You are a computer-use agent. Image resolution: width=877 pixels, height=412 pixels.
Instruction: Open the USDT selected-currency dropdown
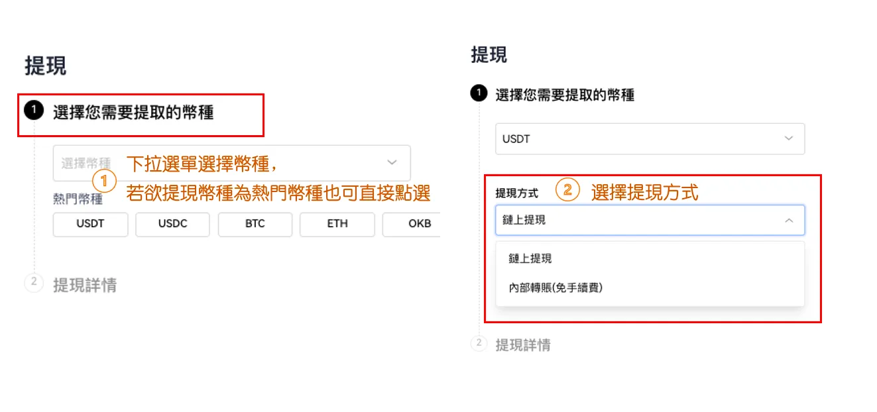pyautogui.click(x=650, y=139)
